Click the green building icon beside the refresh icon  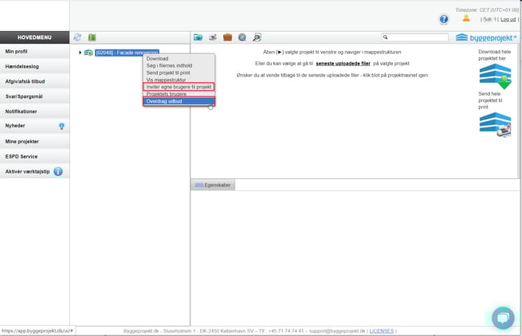[x=92, y=37]
